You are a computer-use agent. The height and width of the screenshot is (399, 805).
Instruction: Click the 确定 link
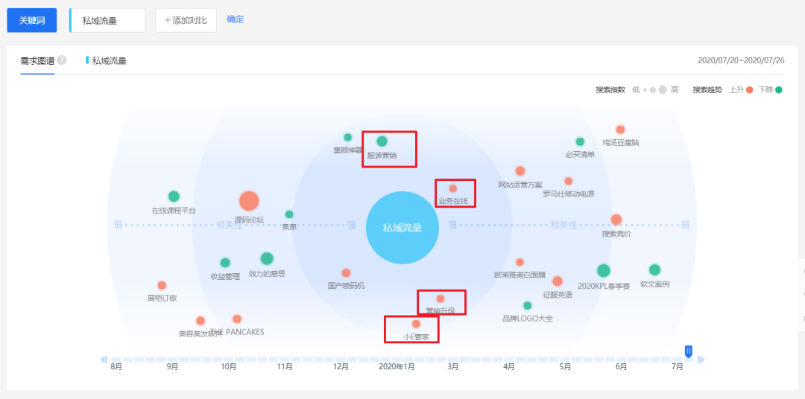(x=235, y=19)
